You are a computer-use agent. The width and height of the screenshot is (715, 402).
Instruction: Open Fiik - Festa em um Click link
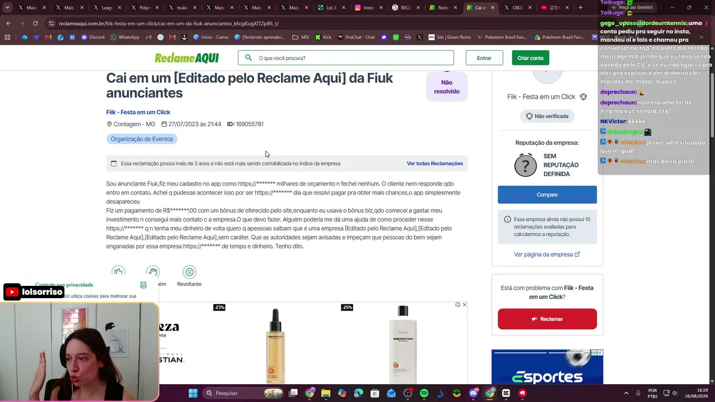(x=138, y=112)
